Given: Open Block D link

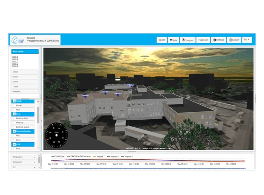Looking at the screenshot, I should pos(15,64).
